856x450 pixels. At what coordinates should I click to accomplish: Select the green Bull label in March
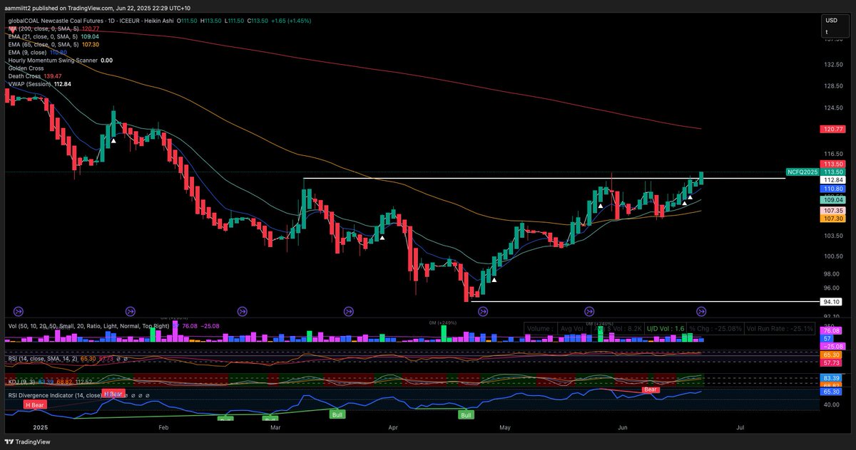(x=336, y=413)
